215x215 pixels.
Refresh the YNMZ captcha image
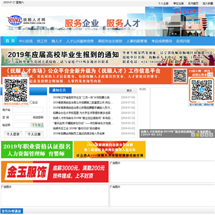37,125
